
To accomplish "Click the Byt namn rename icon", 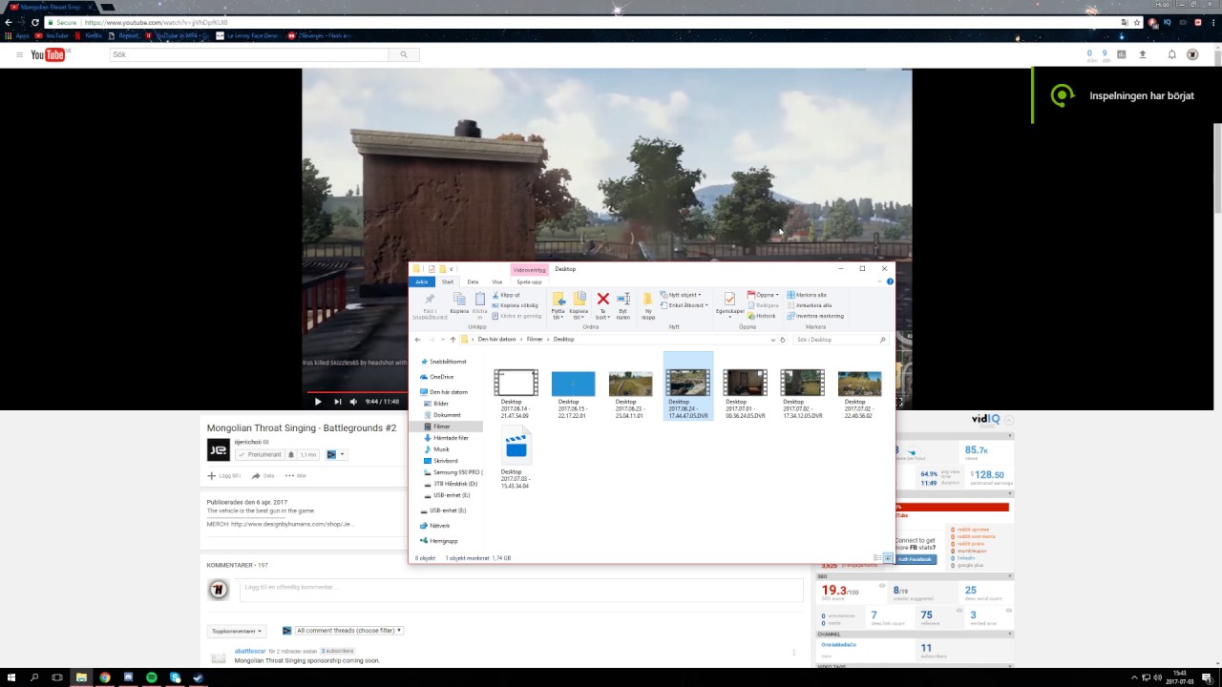I will tap(623, 300).
